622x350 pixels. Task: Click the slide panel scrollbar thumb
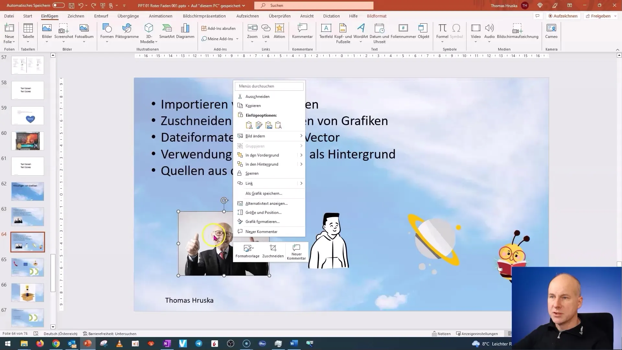click(x=53, y=273)
